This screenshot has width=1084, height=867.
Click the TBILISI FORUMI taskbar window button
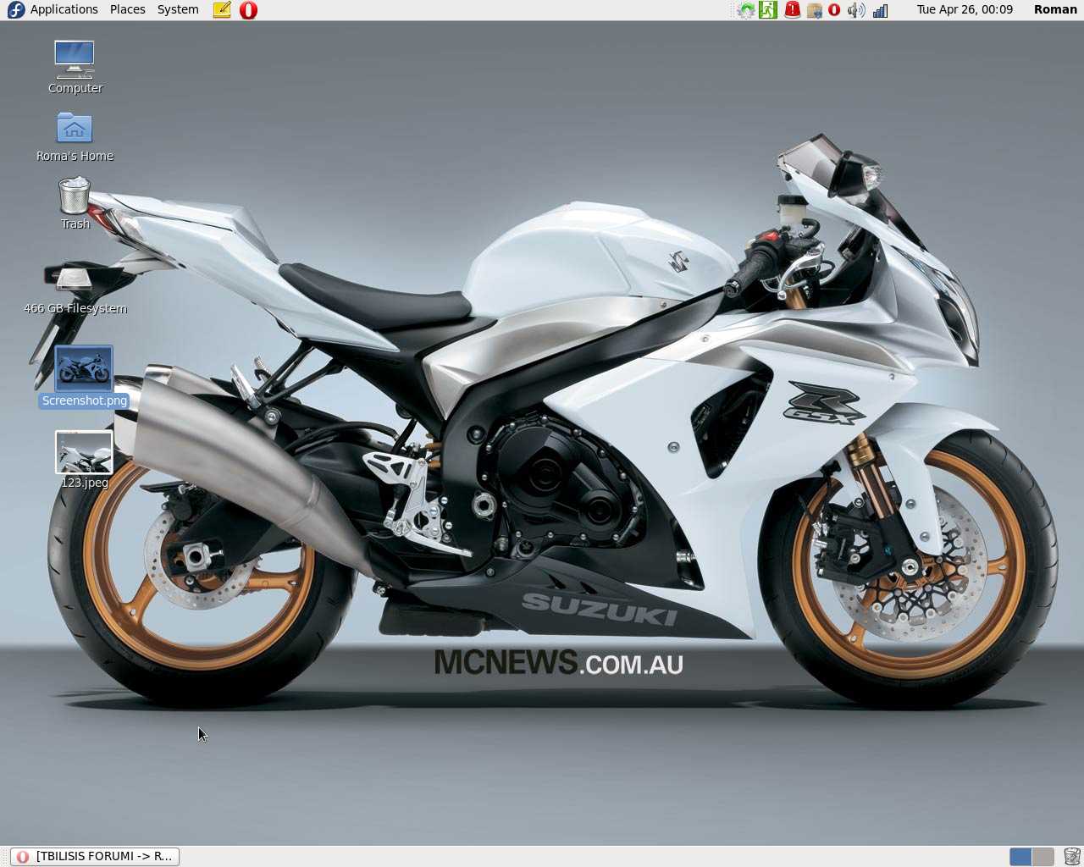pos(95,856)
